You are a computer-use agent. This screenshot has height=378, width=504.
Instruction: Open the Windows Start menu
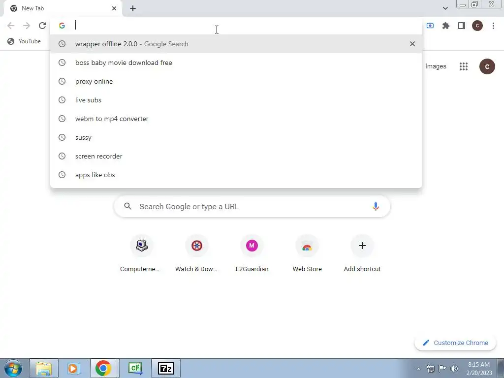click(13, 368)
